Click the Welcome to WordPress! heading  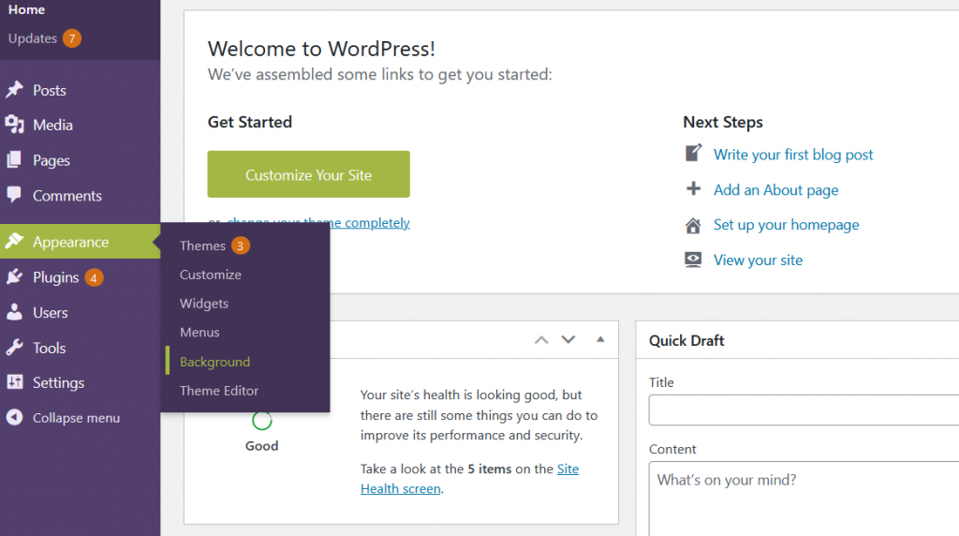tap(321, 49)
